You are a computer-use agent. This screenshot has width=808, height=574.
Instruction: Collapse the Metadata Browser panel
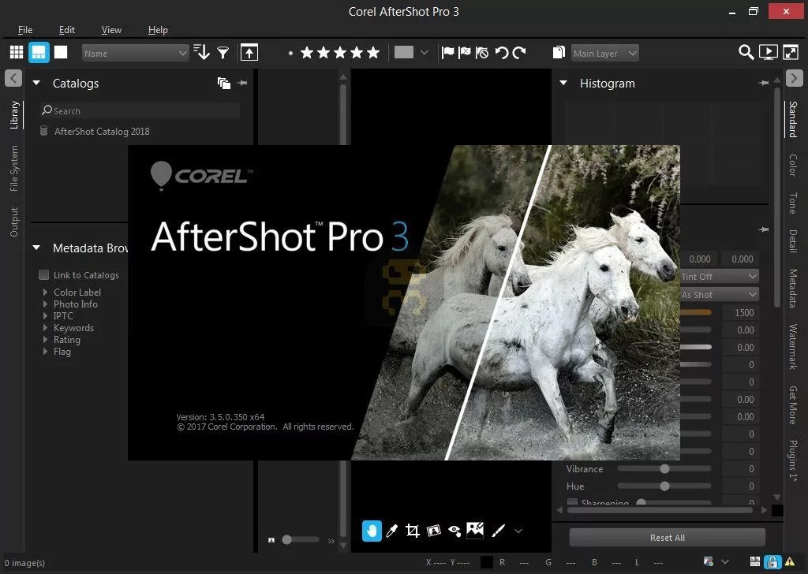(x=36, y=248)
